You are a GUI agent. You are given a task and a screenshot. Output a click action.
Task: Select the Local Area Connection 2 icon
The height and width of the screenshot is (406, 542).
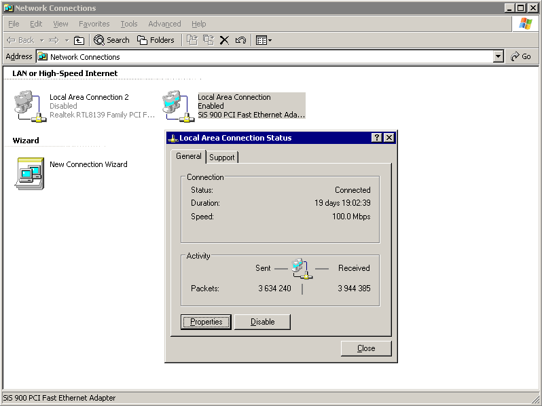28,105
